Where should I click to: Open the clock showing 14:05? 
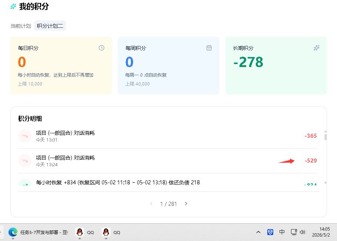pyautogui.click(x=324, y=229)
